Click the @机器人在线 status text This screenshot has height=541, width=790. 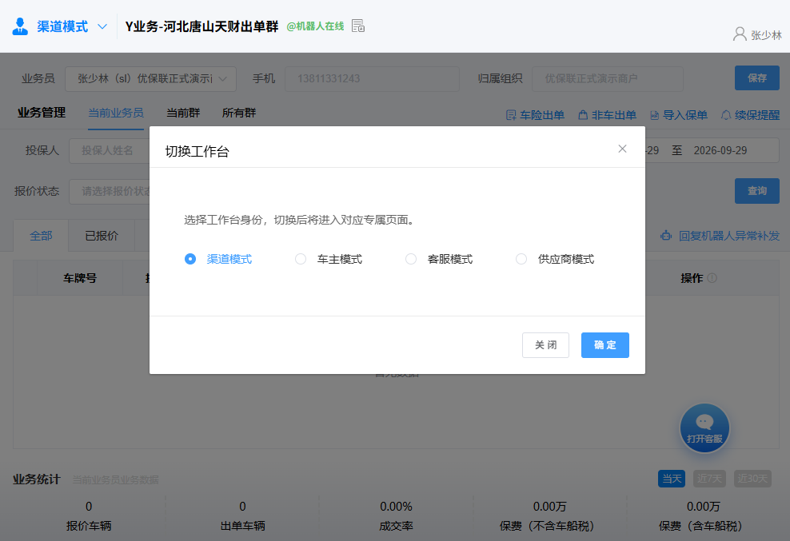[x=315, y=26]
